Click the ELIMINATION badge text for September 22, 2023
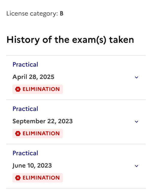 click(41, 133)
